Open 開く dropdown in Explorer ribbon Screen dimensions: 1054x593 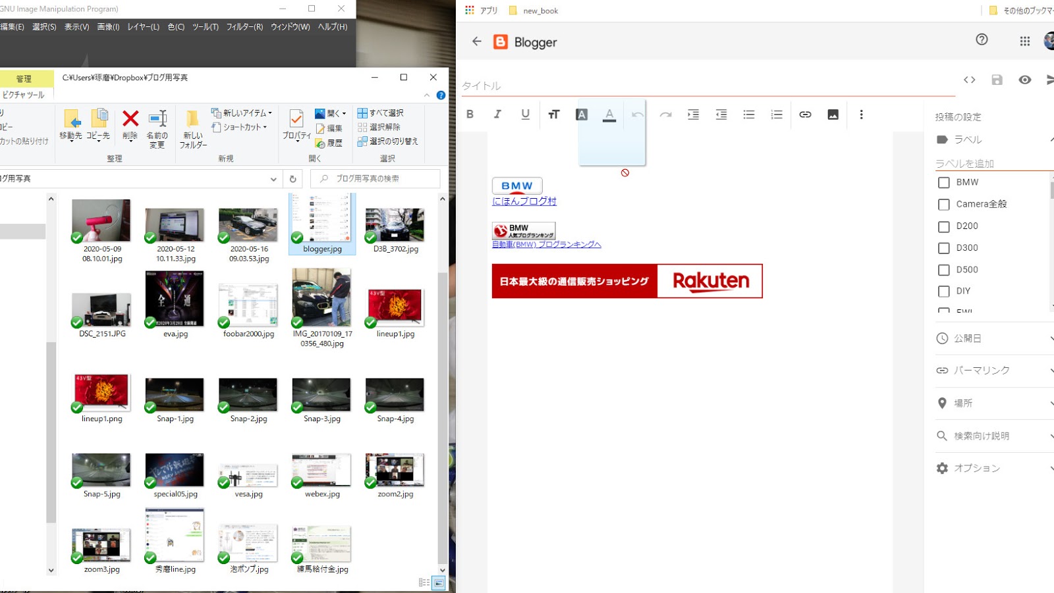pyautogui.click(x=330, y=113)
